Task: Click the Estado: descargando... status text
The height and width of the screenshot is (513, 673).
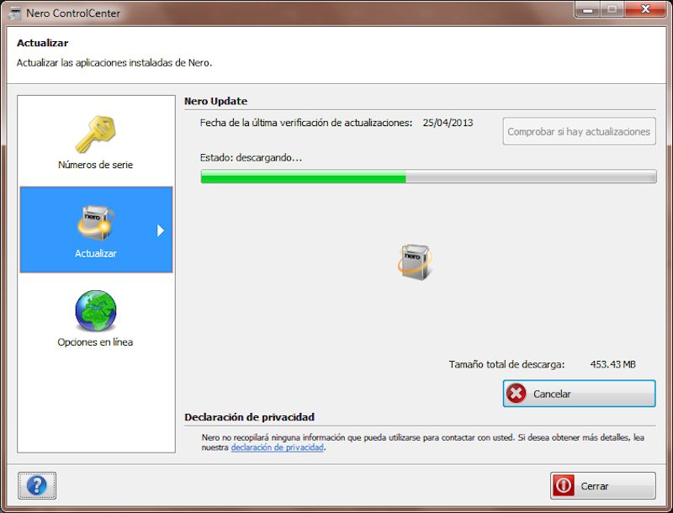Action: [251, 157]
